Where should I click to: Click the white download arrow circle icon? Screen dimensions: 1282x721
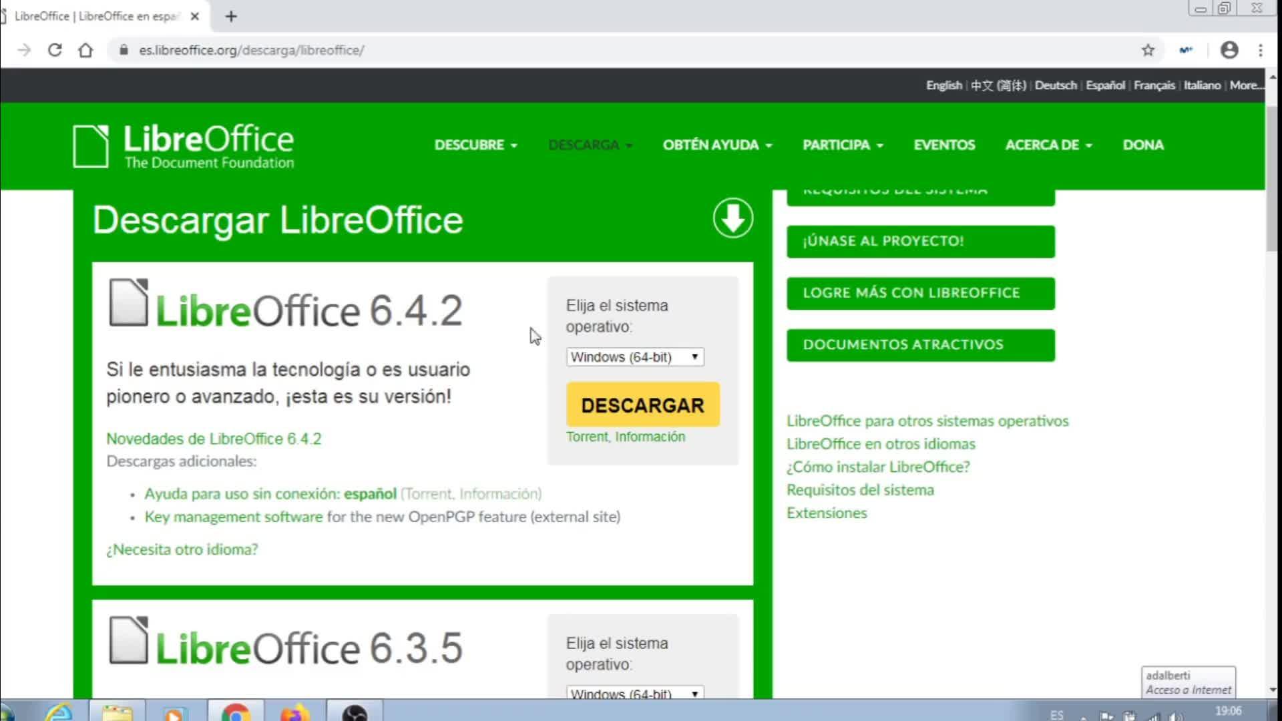[732, 218]
